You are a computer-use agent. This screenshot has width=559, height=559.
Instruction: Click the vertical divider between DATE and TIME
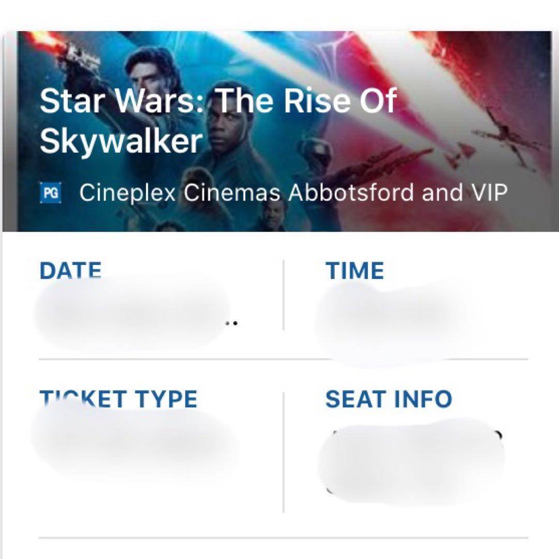[x=284, y=295]
